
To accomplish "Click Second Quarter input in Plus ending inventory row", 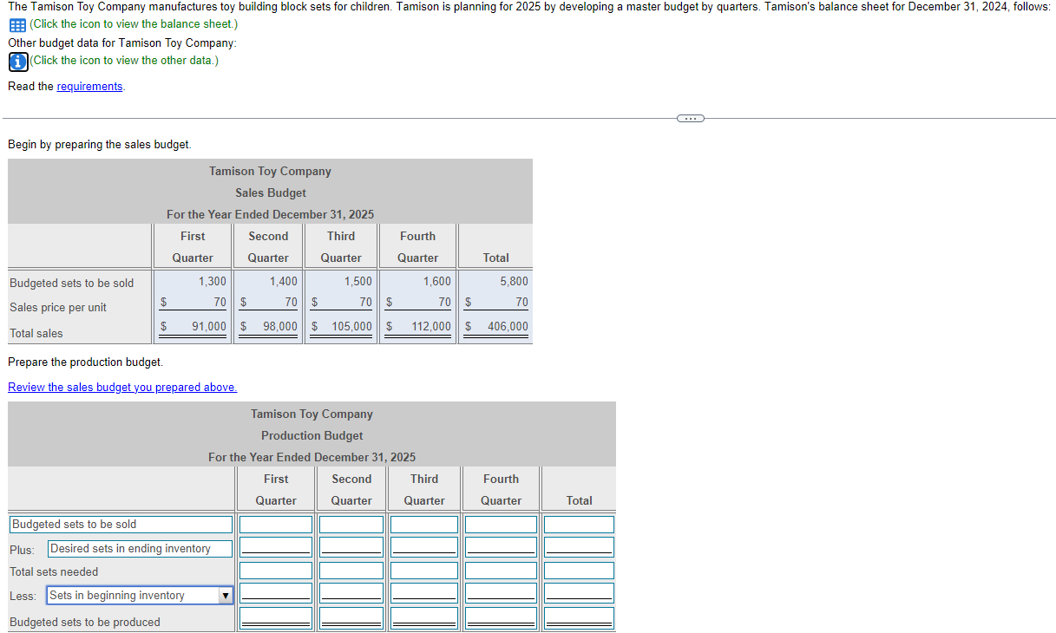I will pyautogui.click(x=351, y=546).
